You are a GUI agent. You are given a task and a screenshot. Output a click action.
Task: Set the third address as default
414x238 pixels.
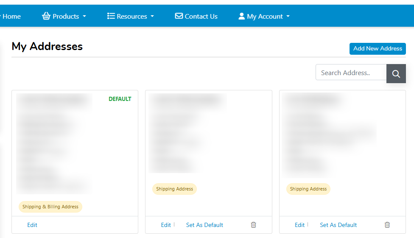(x=338, y=225)
